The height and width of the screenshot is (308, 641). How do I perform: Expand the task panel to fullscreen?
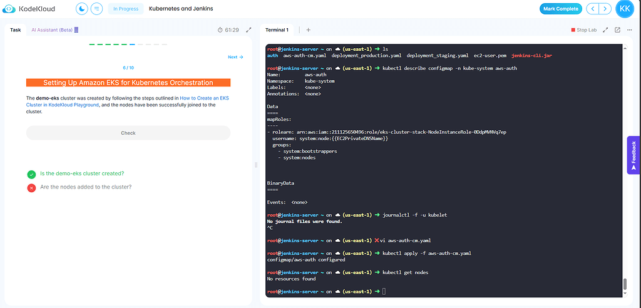[249, 29]
